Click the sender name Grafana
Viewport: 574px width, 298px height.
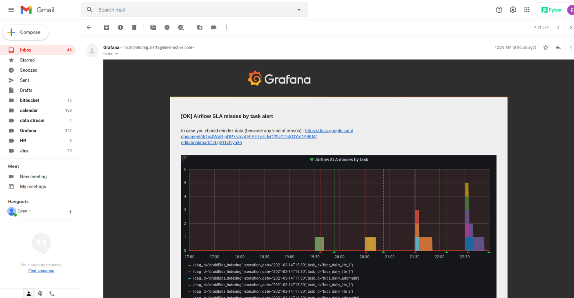111,47
